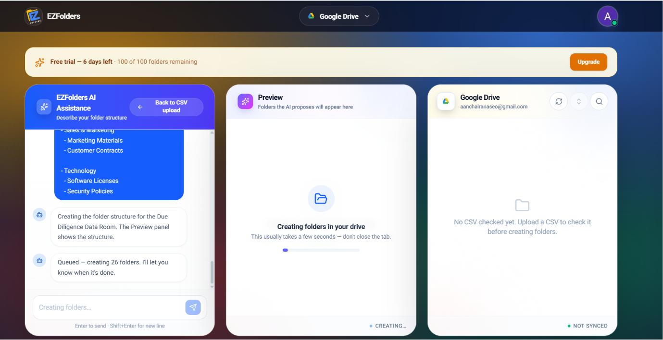Screen dimensions: 663x340
Task: Click the bot avatar beside 'Creating the folder structure'
Action: coord(39,215)
